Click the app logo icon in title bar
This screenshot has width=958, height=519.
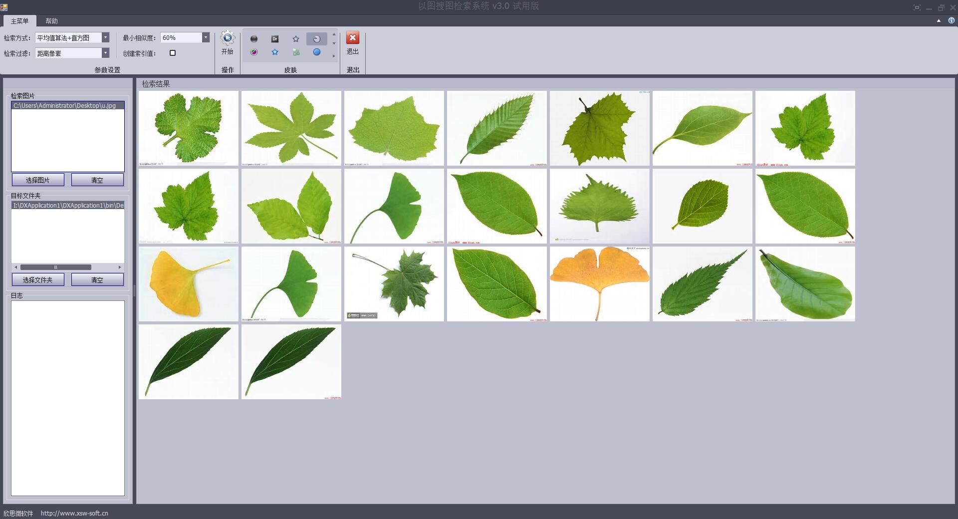coord(4,7)
